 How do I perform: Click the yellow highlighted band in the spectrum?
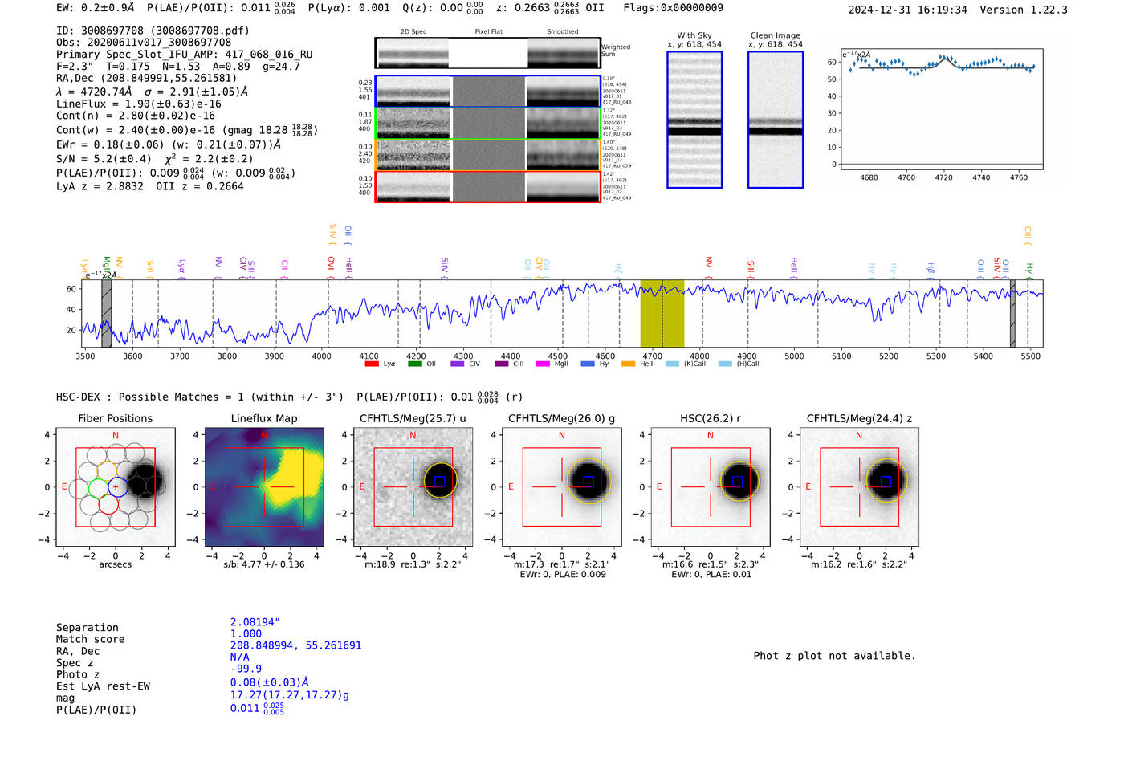(x=662, y=314)
